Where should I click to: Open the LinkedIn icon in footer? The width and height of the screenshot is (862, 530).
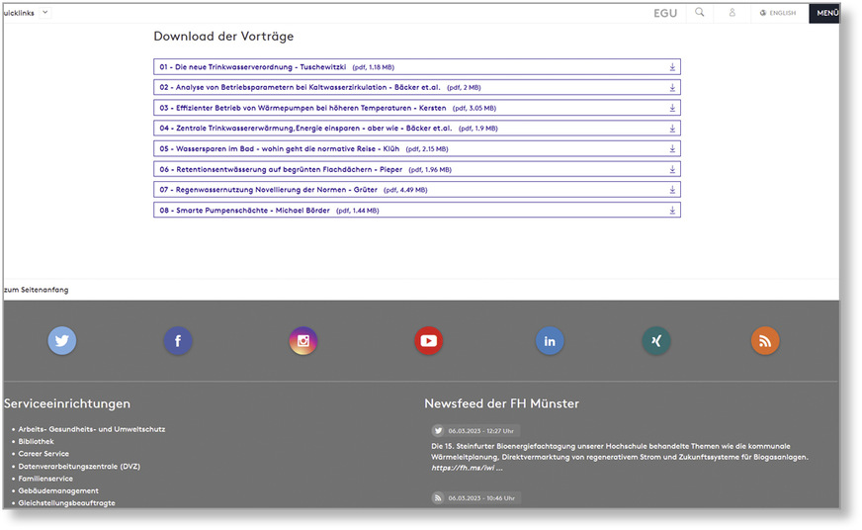550,341
